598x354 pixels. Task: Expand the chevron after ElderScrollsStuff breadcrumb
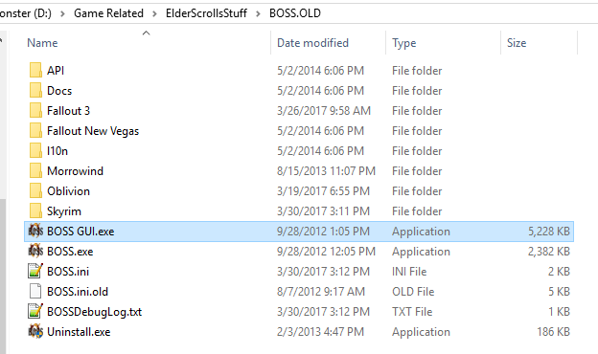point(258,13)
